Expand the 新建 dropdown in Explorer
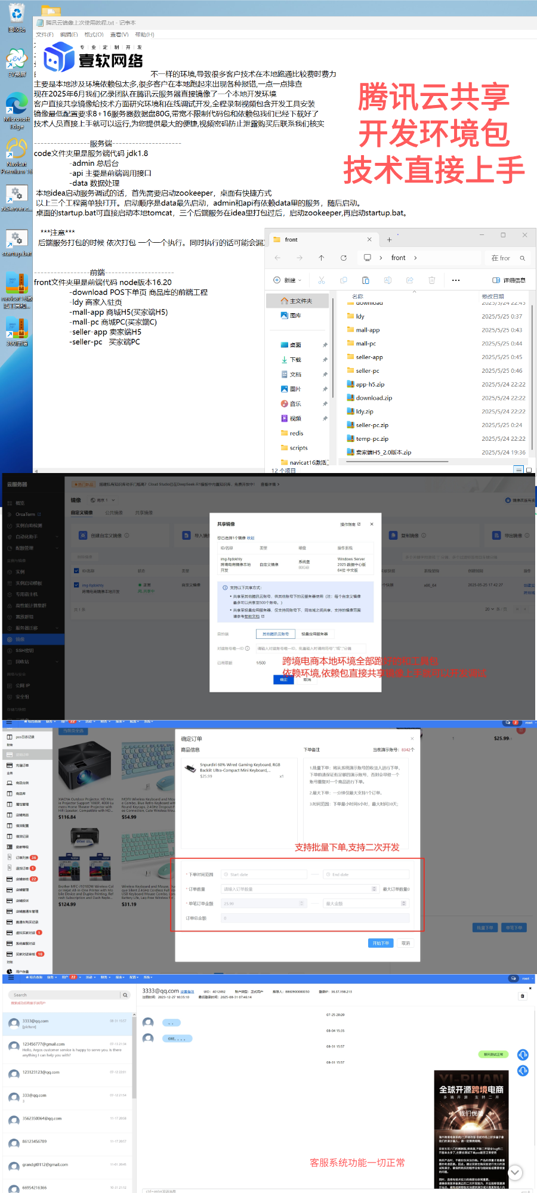This screenshot has height=1193, width=537. click(x=288, y=280)
